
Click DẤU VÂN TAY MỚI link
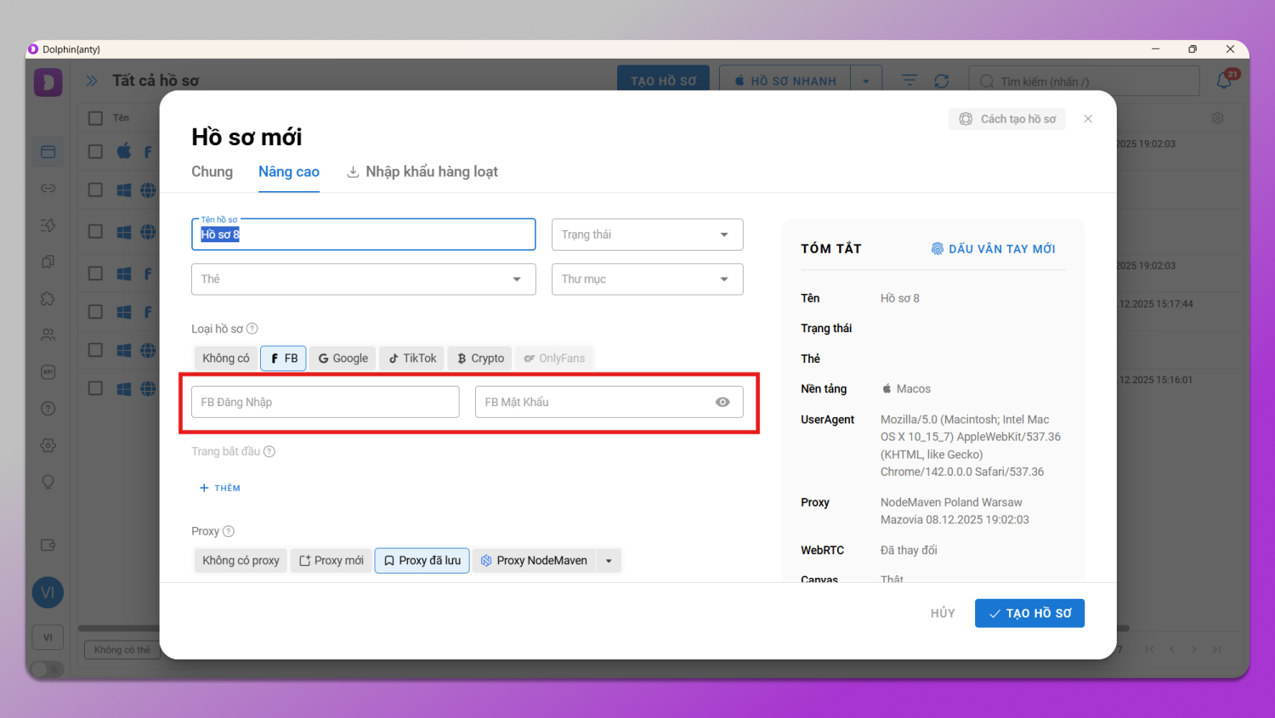coord(993,249)
